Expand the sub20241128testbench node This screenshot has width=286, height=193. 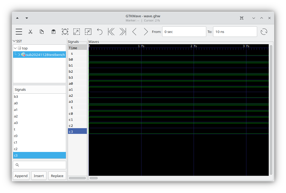pyautogui.click(x=19, y=54)
